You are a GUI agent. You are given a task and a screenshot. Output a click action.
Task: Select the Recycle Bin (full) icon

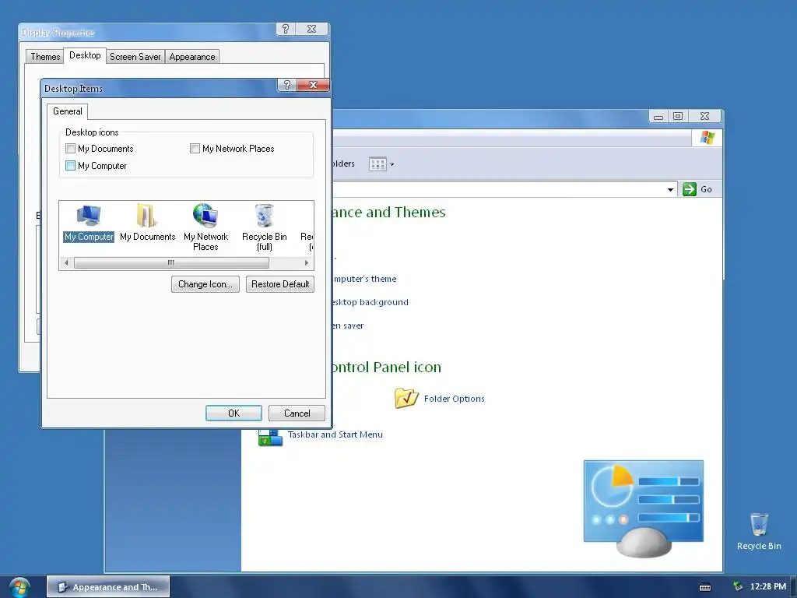(x=265, y=215)
